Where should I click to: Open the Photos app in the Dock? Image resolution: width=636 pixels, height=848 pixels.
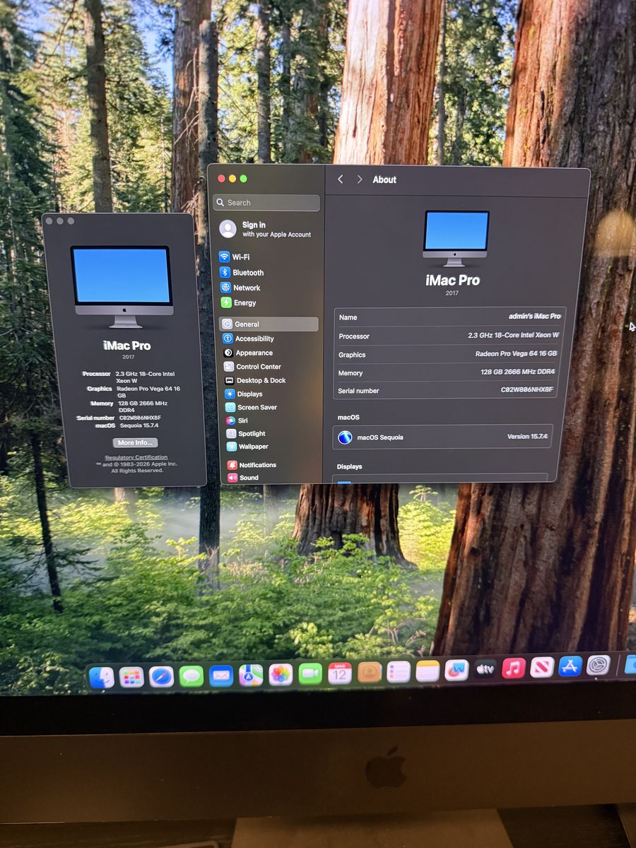tap(281, 674)
